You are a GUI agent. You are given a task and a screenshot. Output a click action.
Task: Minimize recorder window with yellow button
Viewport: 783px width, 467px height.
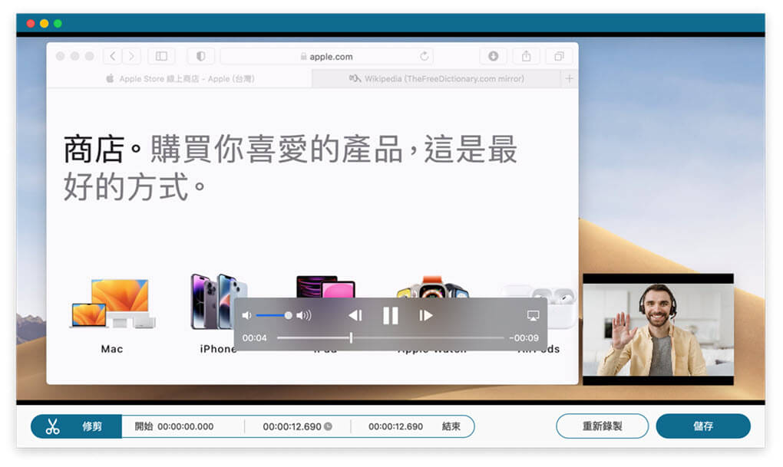44,24
